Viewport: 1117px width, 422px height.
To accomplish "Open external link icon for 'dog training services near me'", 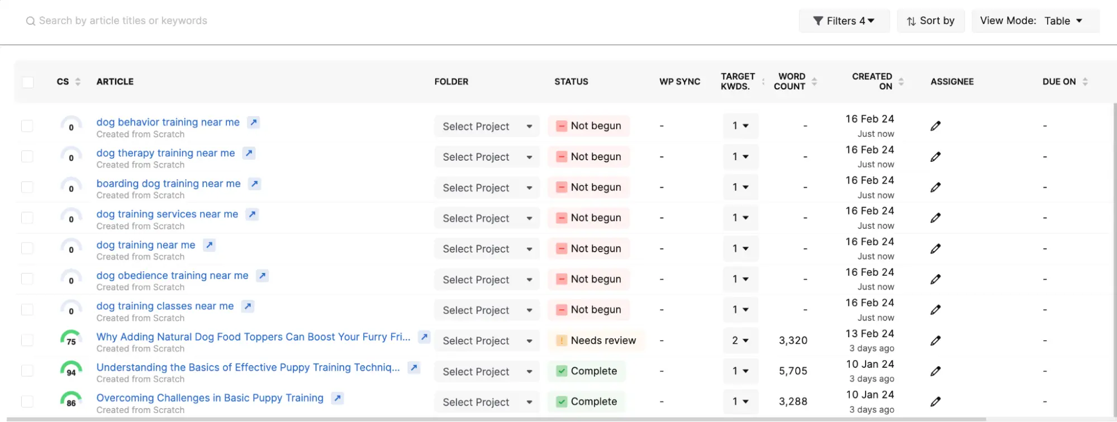I will (x=253, y=214).
